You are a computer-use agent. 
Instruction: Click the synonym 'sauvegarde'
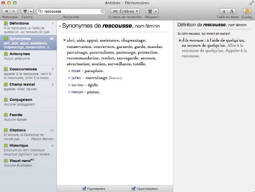[x=127, y=58]
